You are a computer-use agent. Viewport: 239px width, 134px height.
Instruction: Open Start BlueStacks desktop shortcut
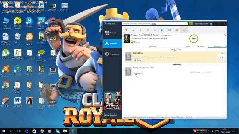[x=41, y=55]
